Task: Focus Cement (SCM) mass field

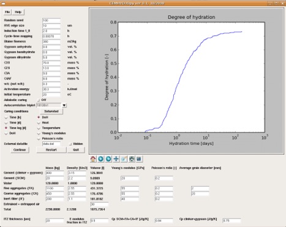Action: [x=55, y=178]
